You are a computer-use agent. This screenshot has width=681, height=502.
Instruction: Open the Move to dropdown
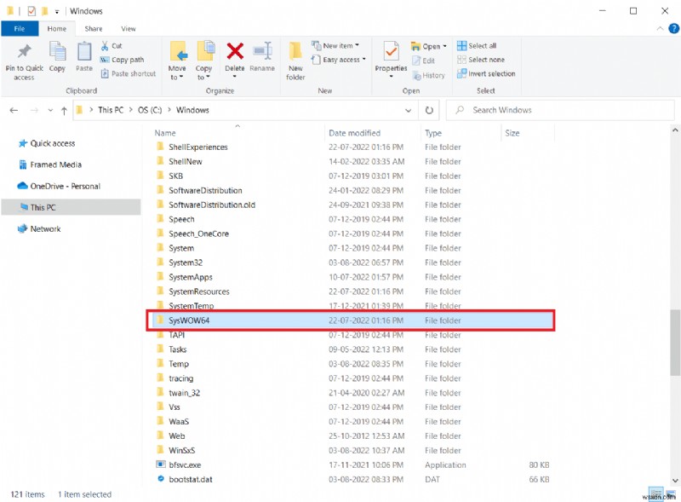tap(177, 72)
